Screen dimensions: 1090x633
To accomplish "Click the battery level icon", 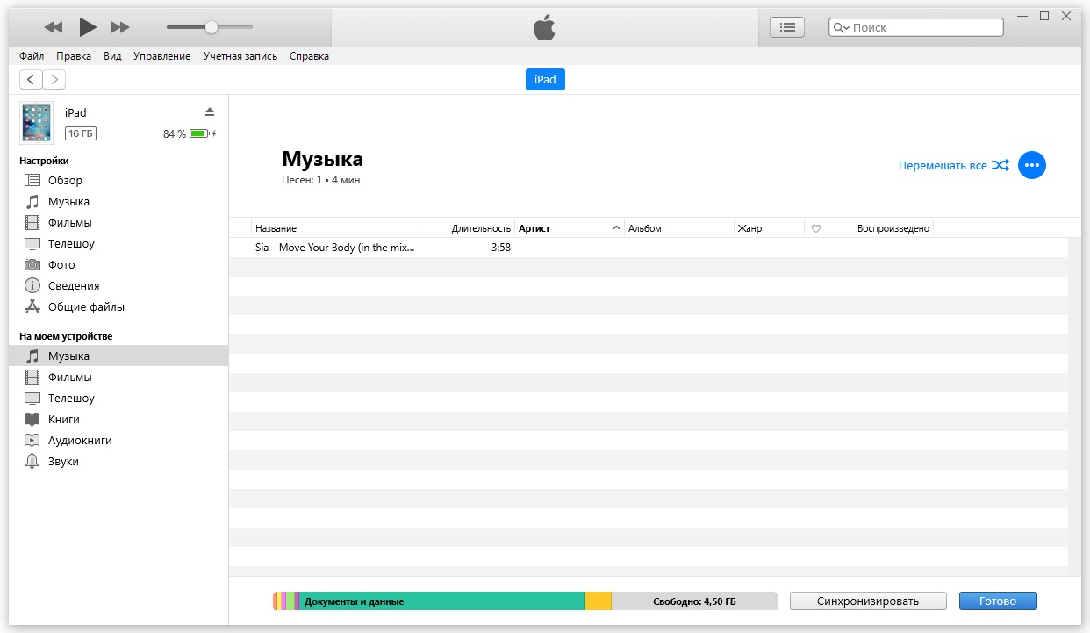I will pos(199,133).
